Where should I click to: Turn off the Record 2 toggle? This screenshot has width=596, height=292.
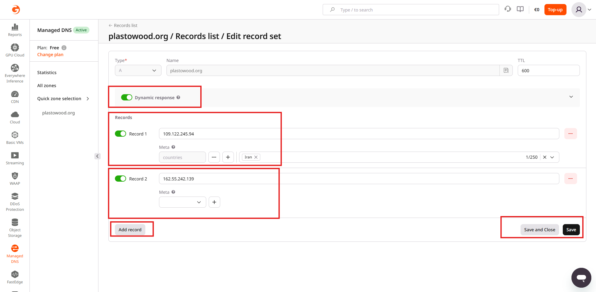pyautogui.click(x=121, y=179)
